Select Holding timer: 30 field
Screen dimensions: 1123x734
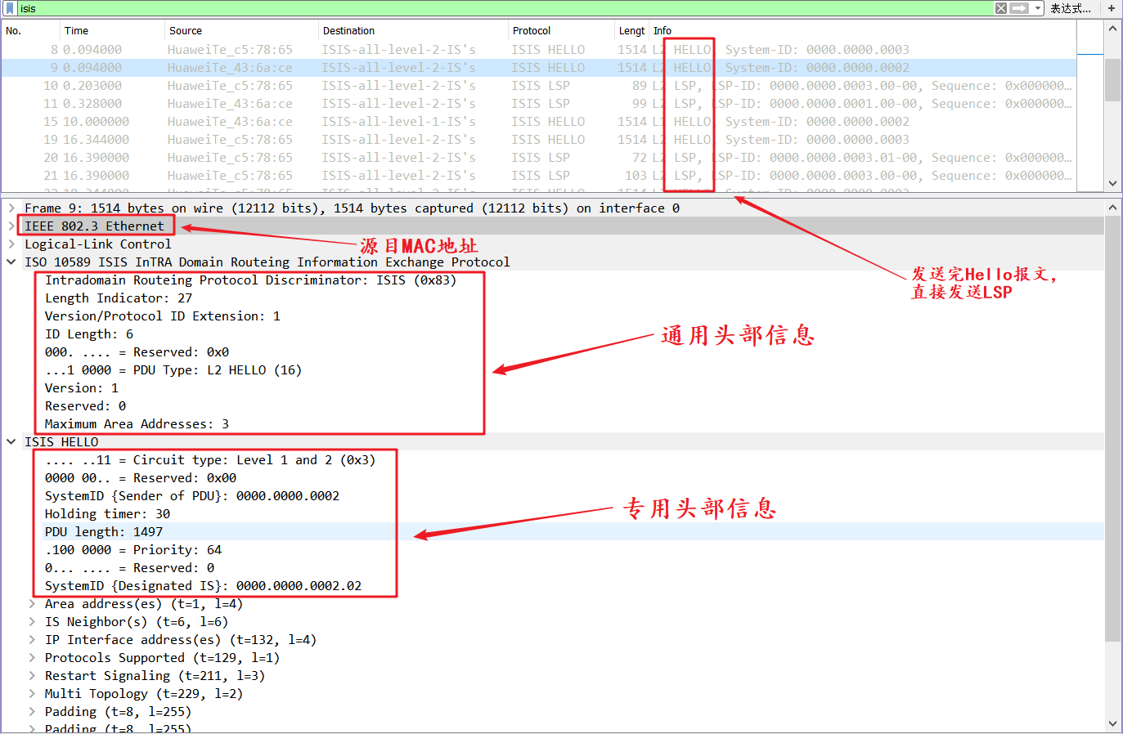click(x=107, y=514)
